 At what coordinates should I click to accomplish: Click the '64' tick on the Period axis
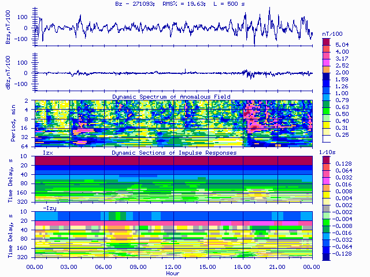coord(25,146)
